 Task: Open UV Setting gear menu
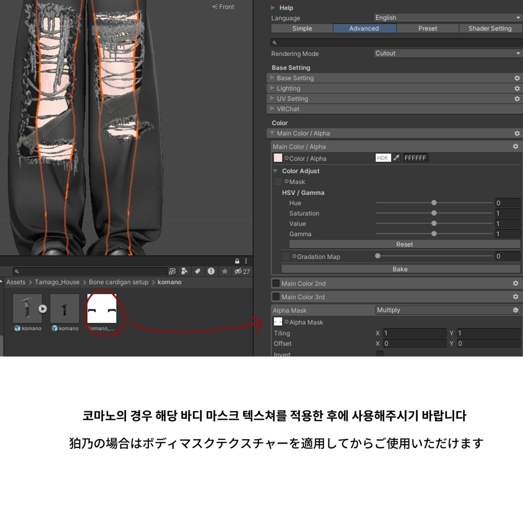pyautogui.click(x=517, y=99)
